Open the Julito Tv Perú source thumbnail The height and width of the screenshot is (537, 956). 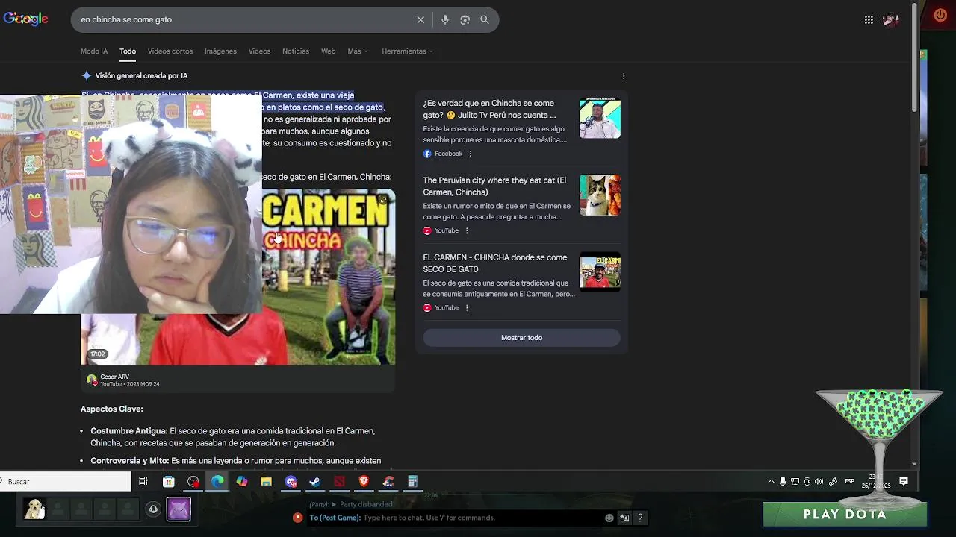point(600,119)
